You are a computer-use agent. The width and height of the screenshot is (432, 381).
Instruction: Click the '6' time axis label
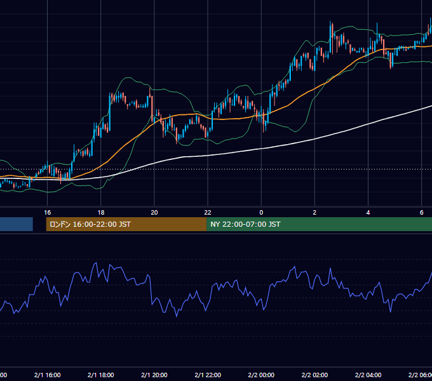(422, 212)
